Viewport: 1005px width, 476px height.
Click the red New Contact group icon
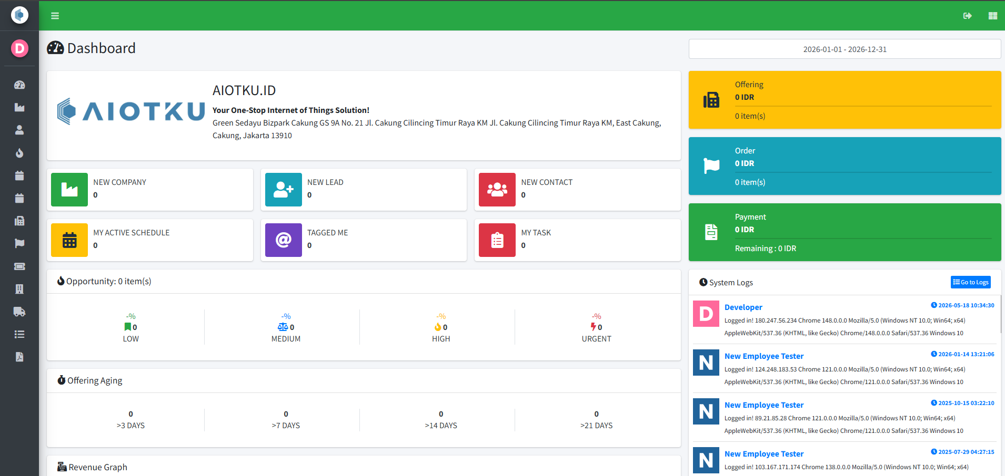497,190
